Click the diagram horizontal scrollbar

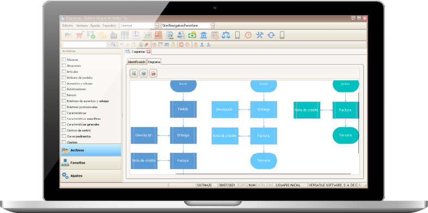pos(263,173)
